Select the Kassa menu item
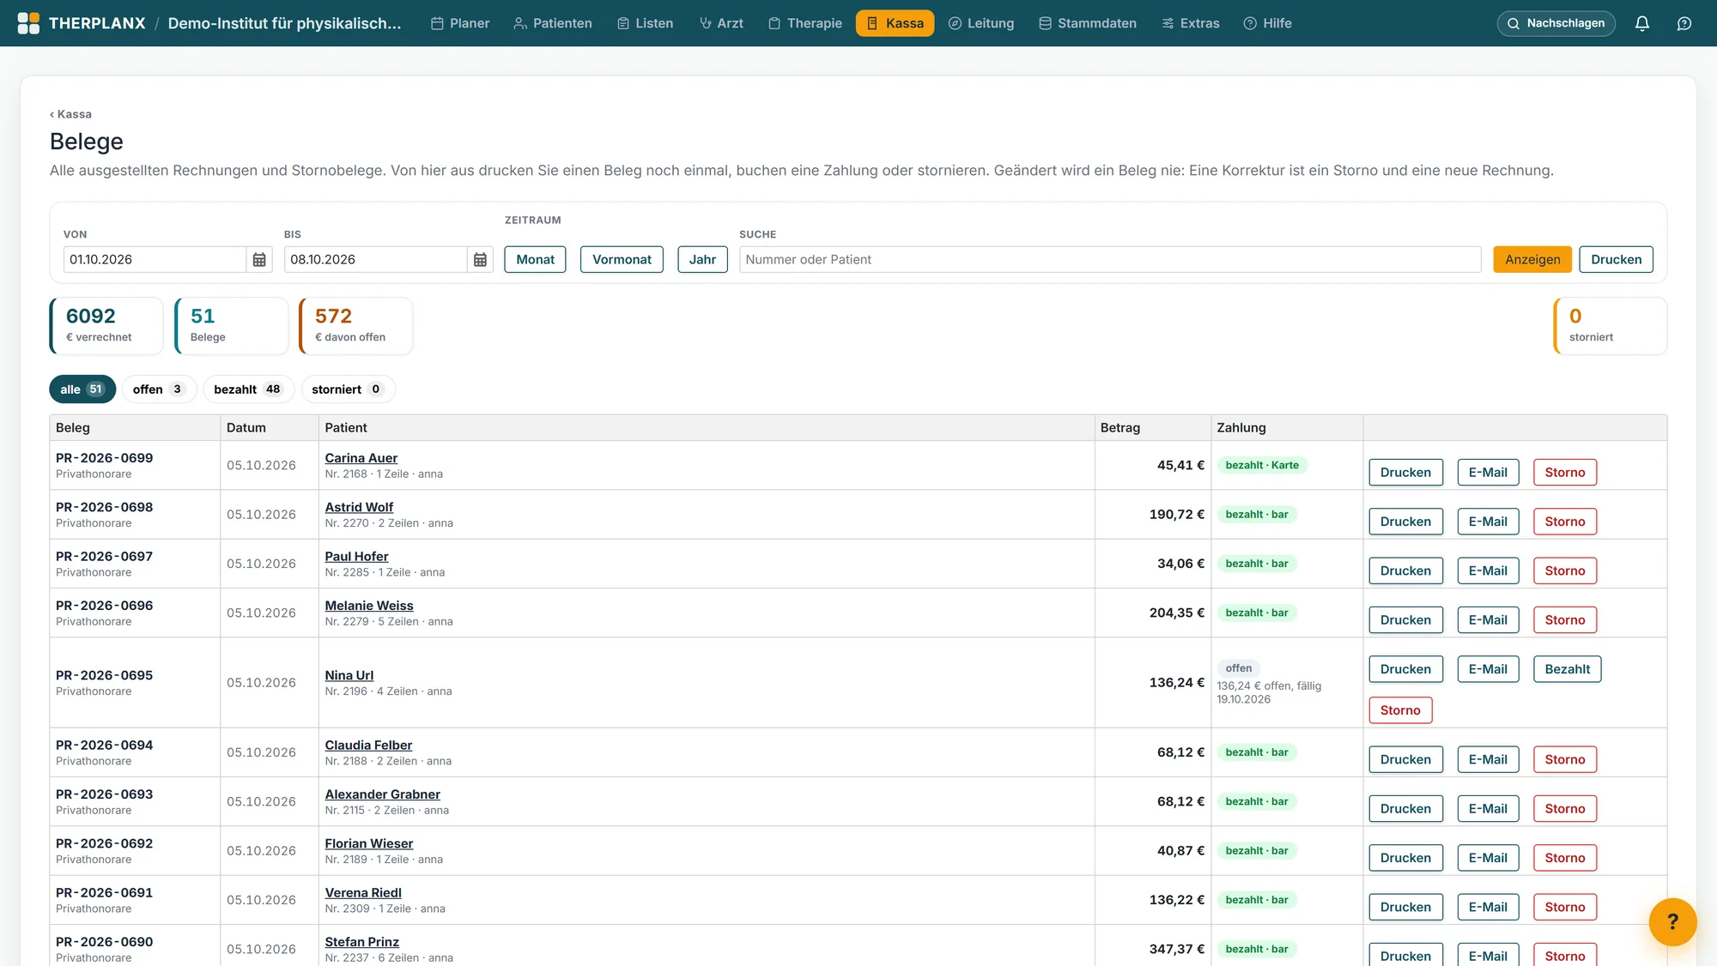Screen dimensions: 1717x966 click(895, 23)
